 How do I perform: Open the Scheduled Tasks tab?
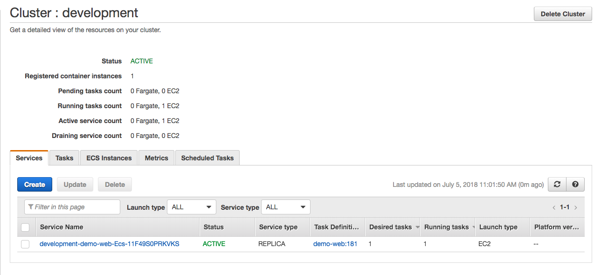pyautogui.click(x=207, y=158)
